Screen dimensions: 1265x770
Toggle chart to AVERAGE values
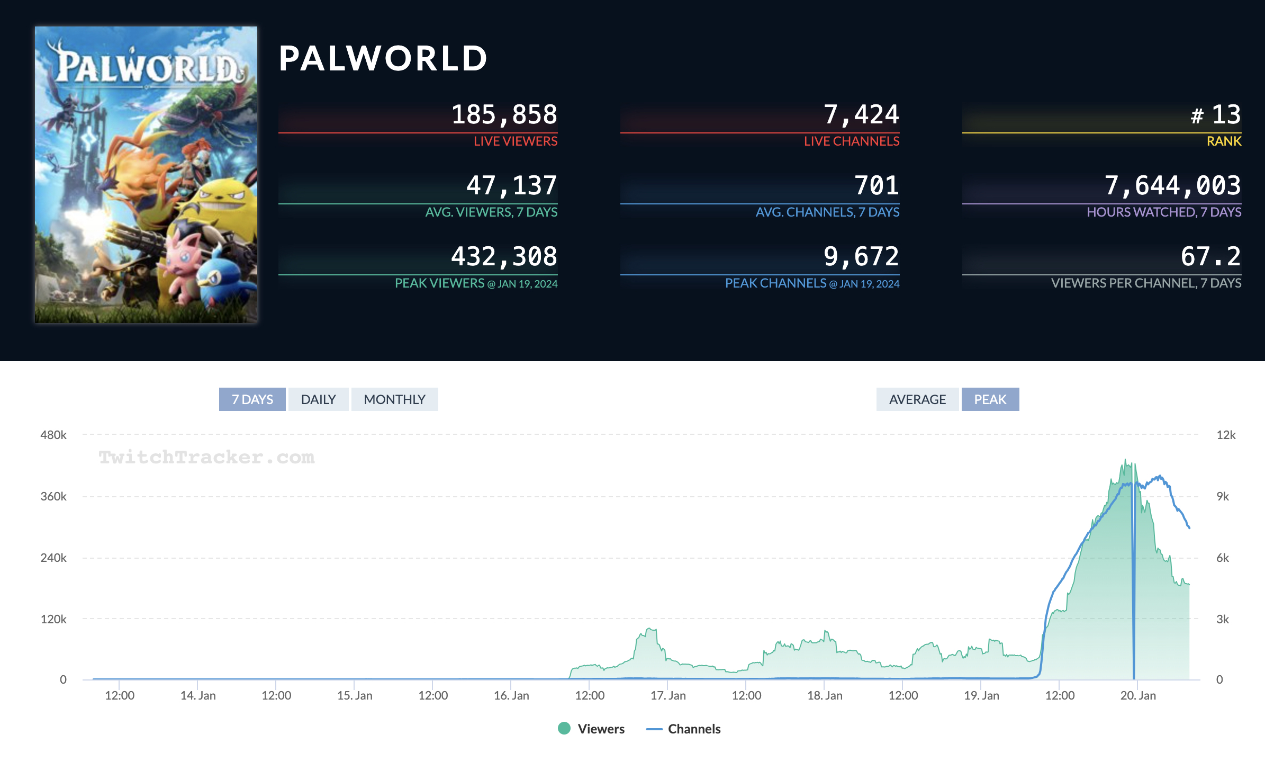[917, 399]
